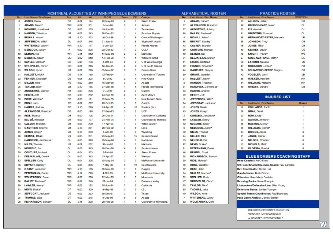Click the 'Special Teams Coordinator: Paul Boudreau' line
Screen dimensions: 333x234
(263, 193)
